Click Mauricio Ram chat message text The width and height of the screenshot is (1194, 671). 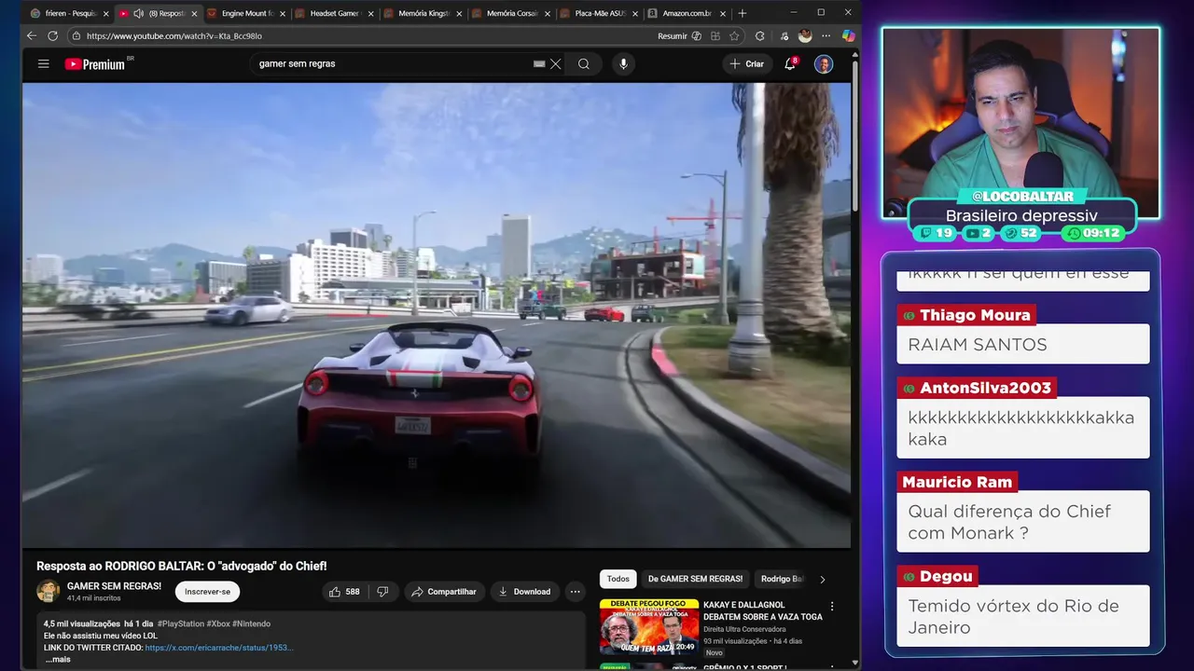point(1009,522)
